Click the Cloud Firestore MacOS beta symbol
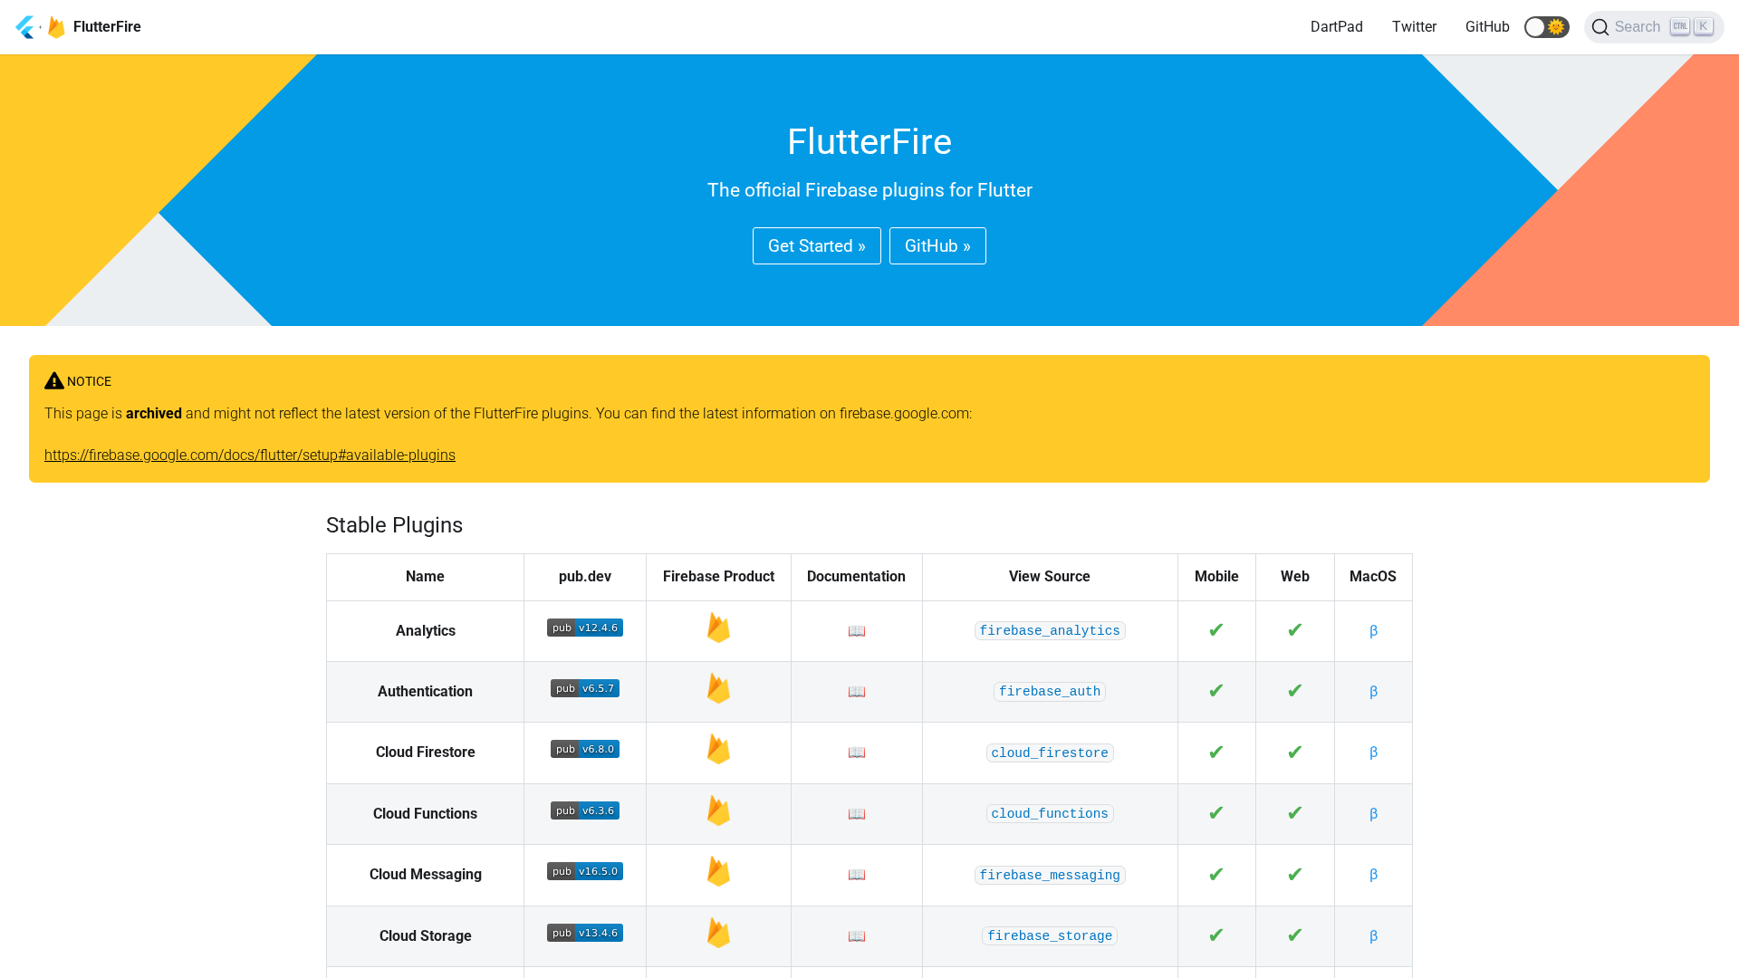Screen dimensions: 1739x978 pos(1373,753)
